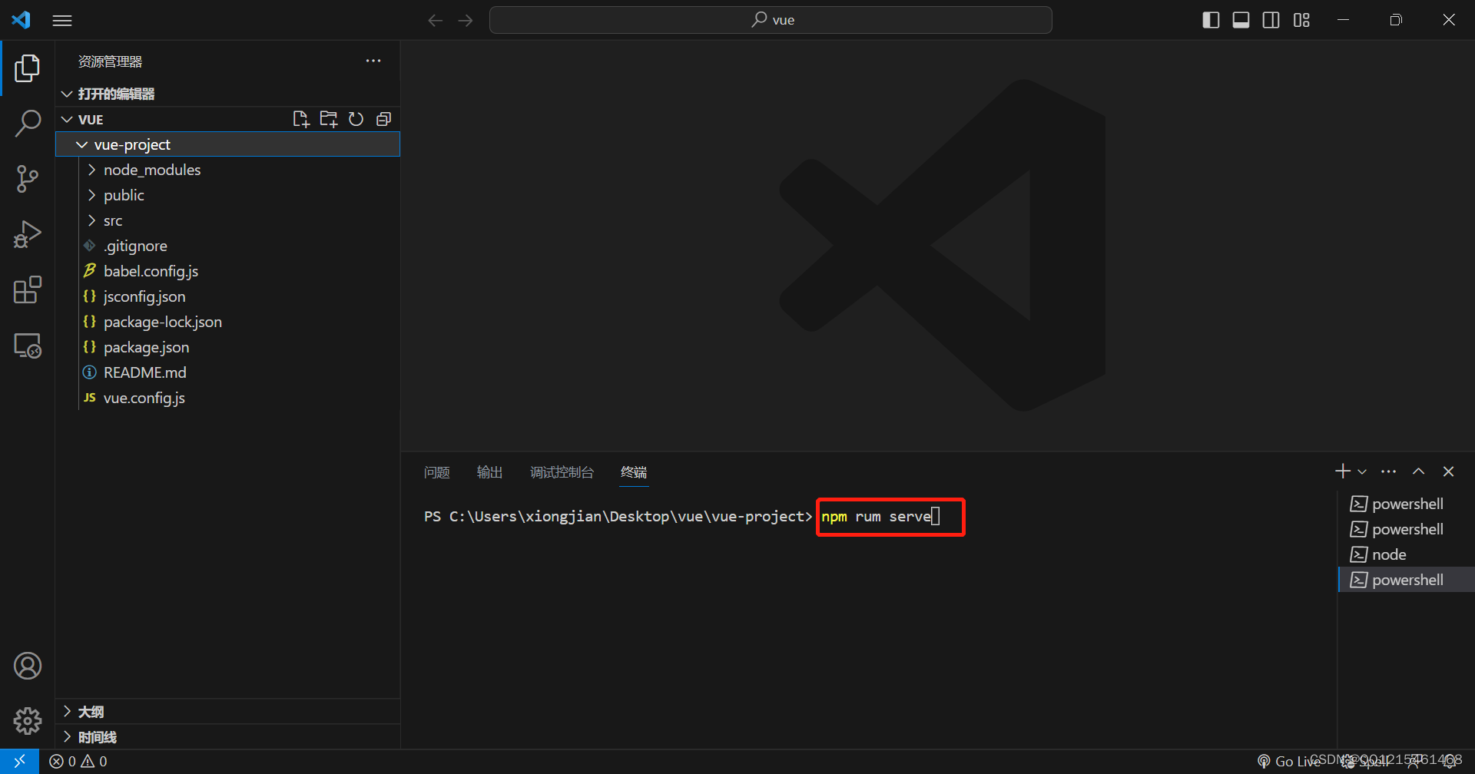Maximize the terminal panel size

[1418, 471]
